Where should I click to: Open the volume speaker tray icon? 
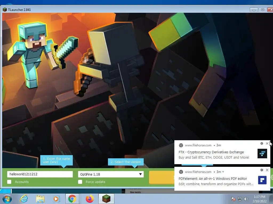click(246, 199)
